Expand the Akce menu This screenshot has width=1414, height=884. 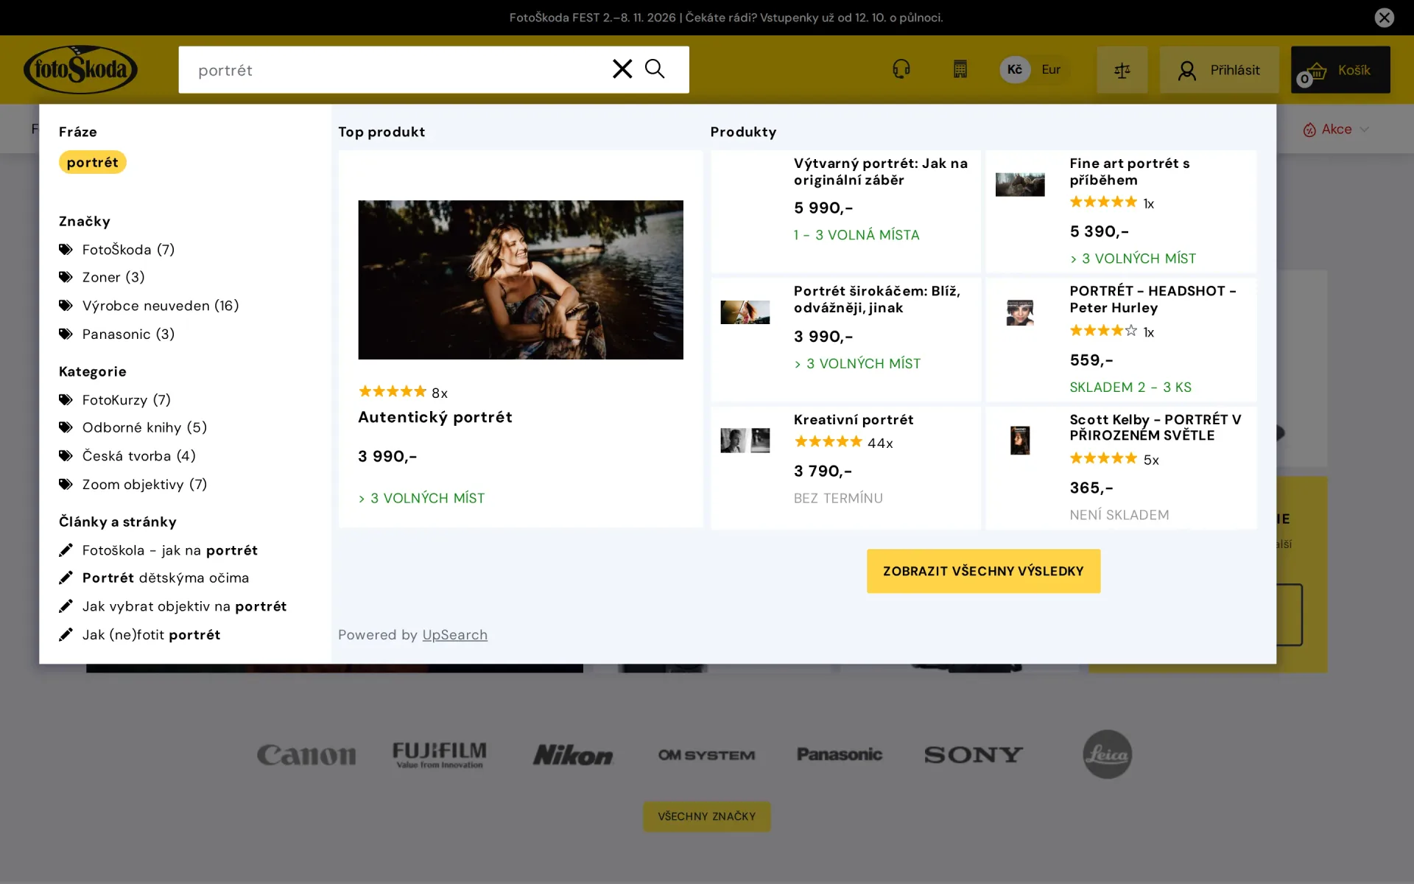pyautogui.click(x=1335, y=129)
